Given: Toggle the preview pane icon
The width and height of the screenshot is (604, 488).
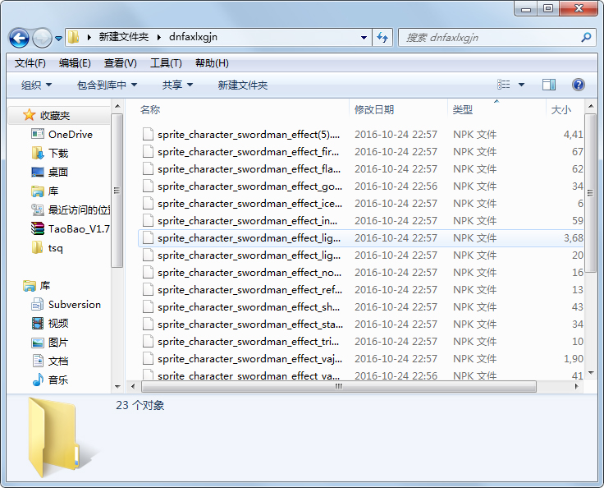Looking at the screenshot, I should 549,85.
